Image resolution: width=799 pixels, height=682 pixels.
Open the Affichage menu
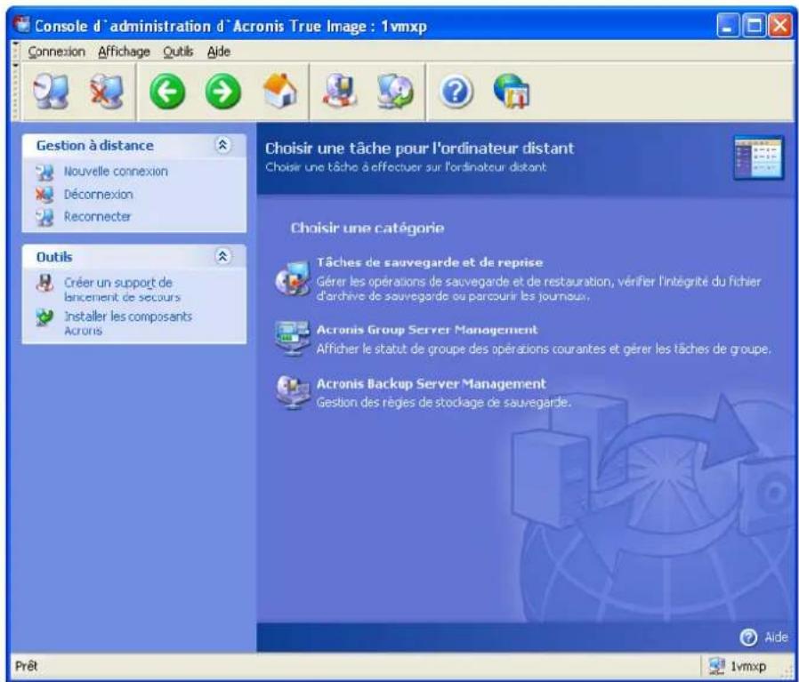click(x=124, y=52)
